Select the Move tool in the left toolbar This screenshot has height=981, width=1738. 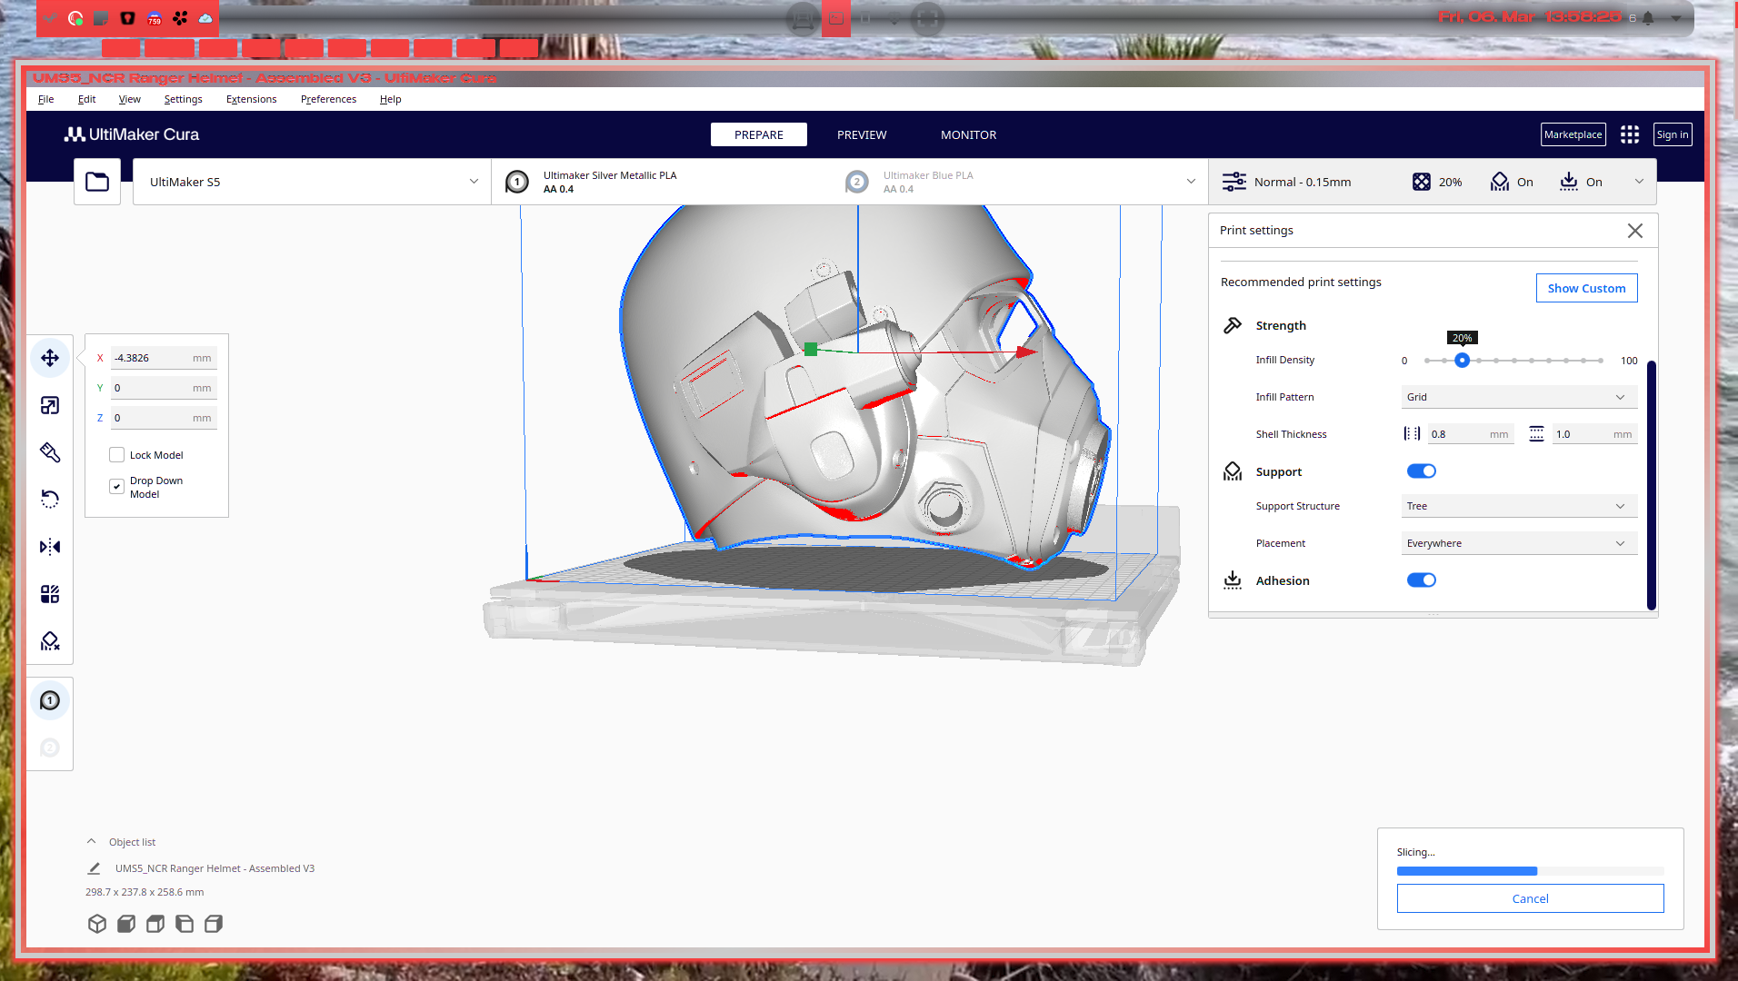(x=50, y=358)
